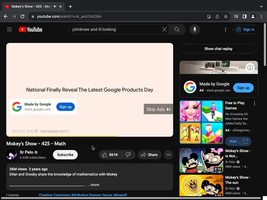This screenshot has width=267, height=200.
Task: Click Show chat replay
Action: [219, 49]
